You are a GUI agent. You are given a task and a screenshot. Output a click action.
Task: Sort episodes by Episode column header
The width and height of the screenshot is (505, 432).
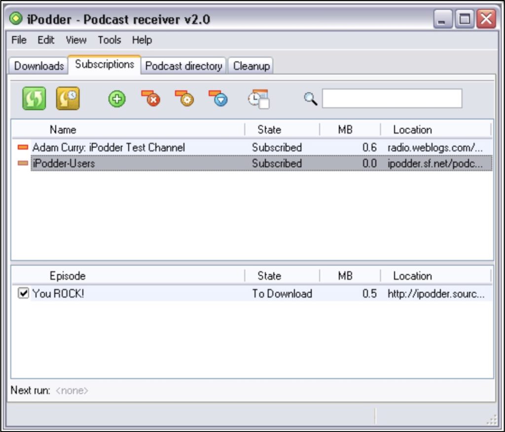128,276
